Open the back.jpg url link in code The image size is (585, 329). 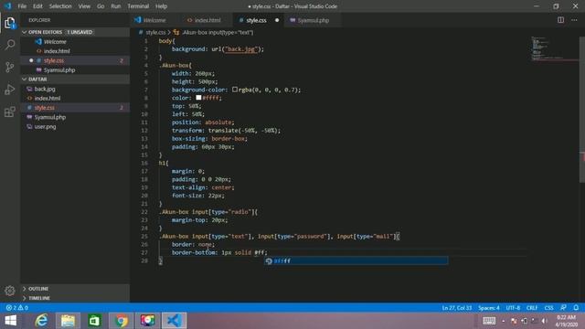[241, 48]
